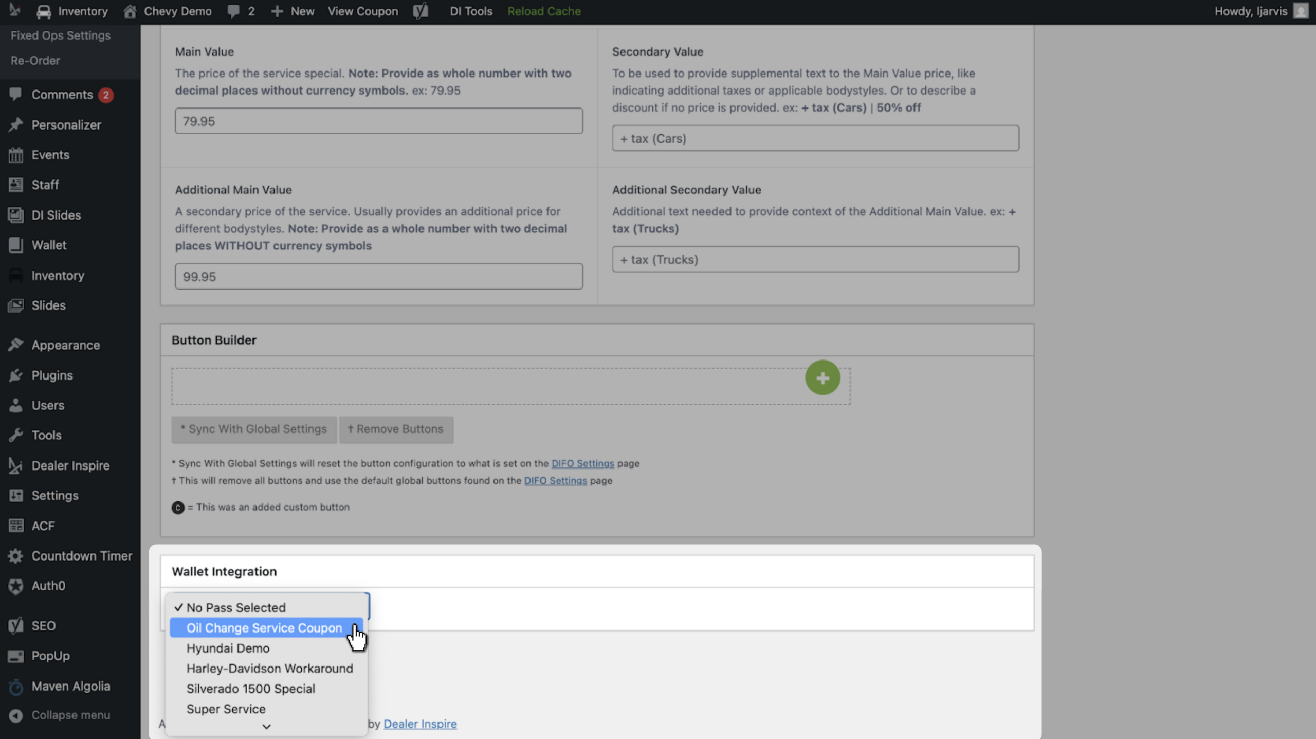The image size is (1316, 739).
Task: Open comments count 2 in admin bar
Action: point(241,11)
